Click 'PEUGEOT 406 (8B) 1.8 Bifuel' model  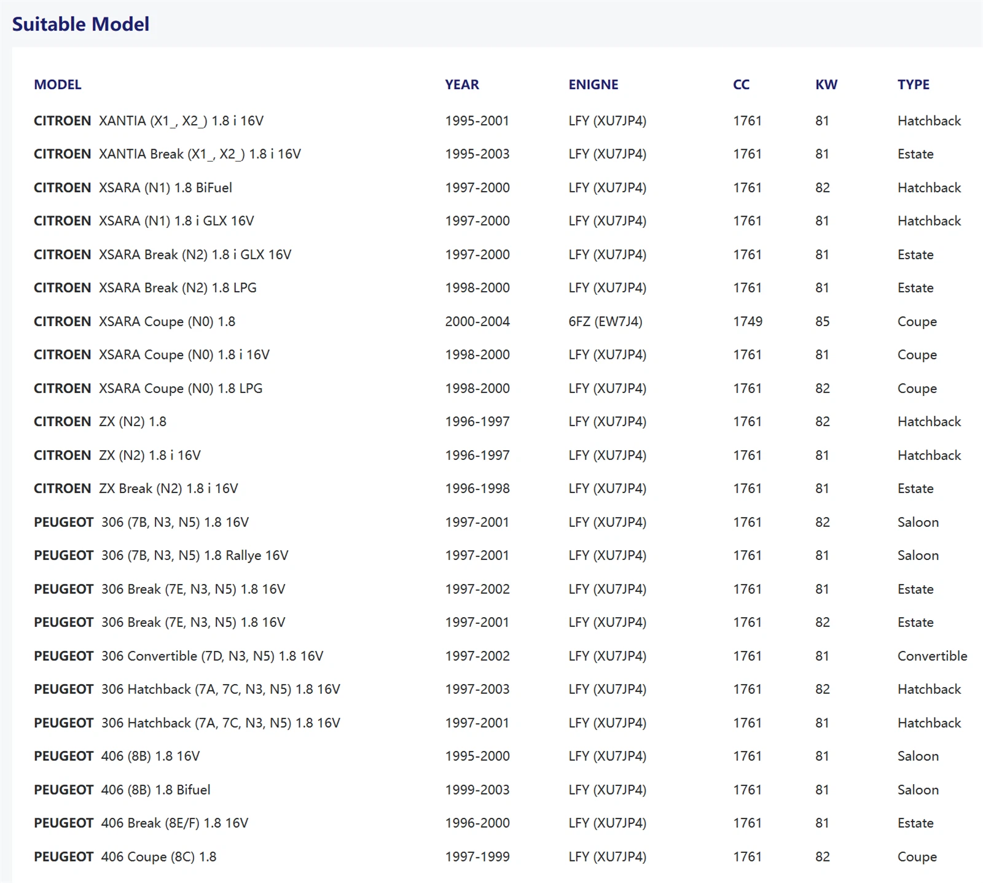(122, 790)
